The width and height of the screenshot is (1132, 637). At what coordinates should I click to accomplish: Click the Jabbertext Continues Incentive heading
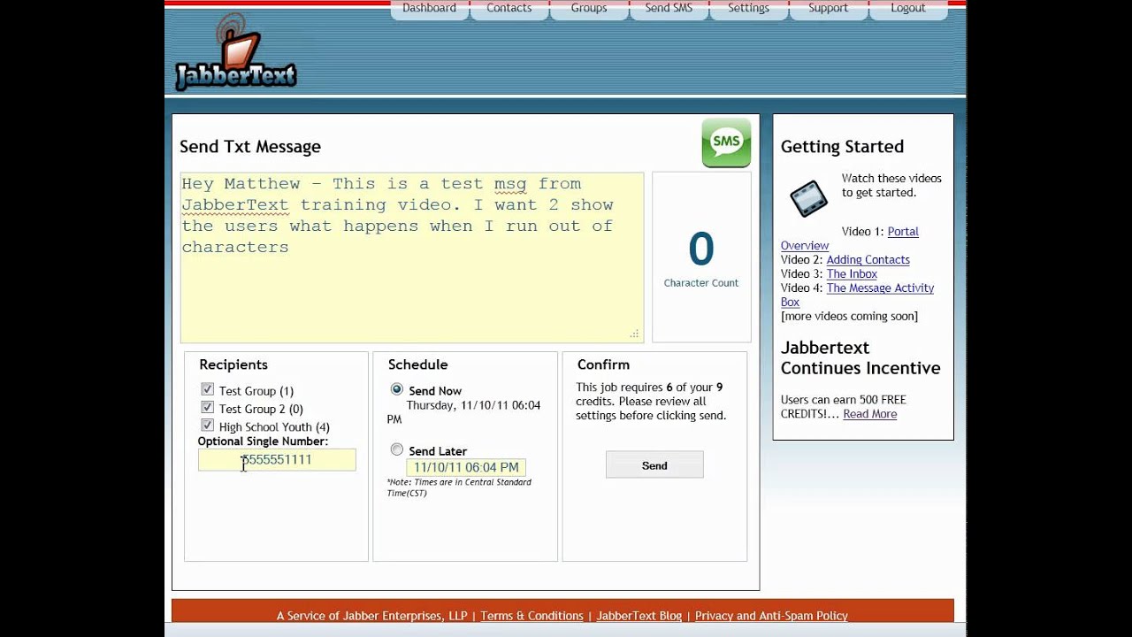coord(860,358)
